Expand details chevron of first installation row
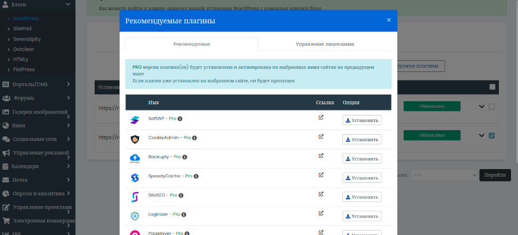 [482, 106]
